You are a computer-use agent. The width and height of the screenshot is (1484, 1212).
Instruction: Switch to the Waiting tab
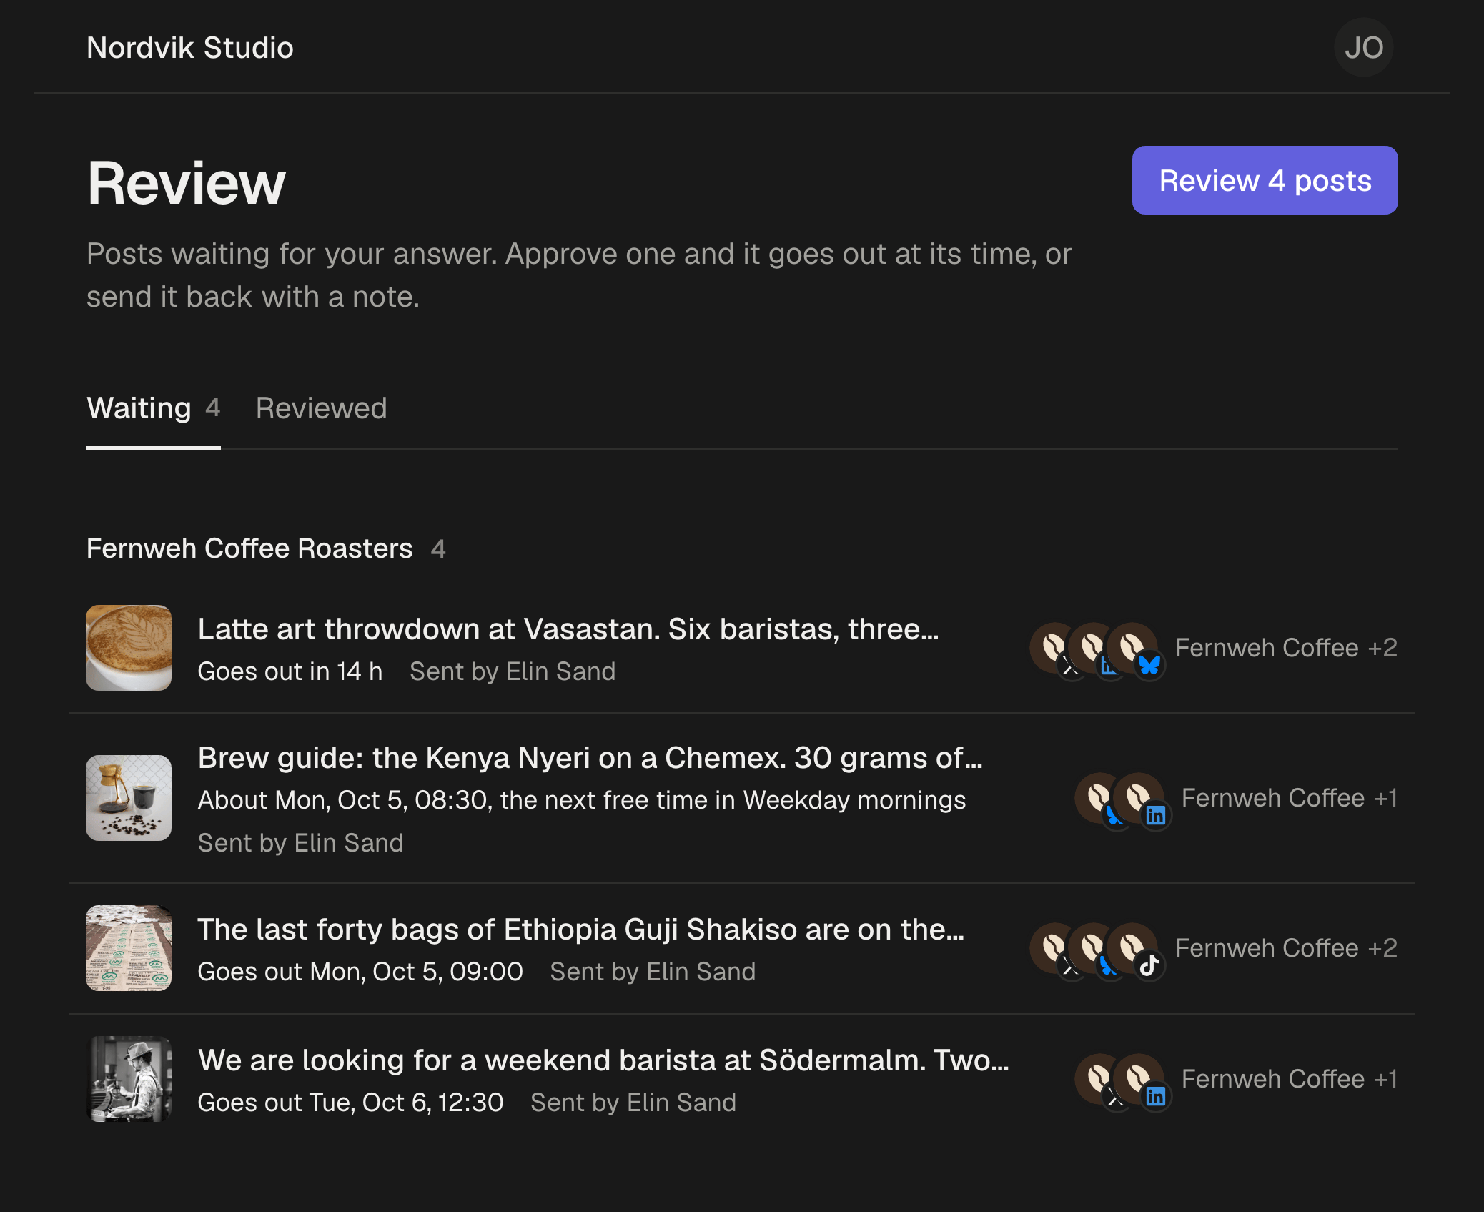tap(153, 409)
